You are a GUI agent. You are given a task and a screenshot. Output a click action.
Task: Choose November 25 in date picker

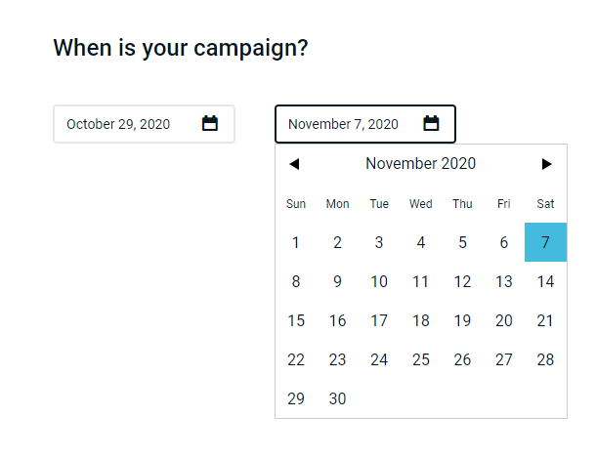click(421, 359)
